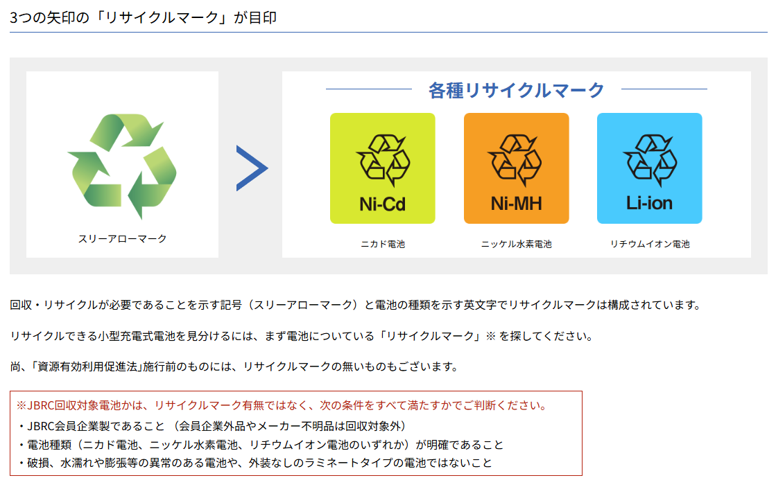The height and width of the screenshot is (496, 776).
Task: Click the green three-arrow recycle mark
Action: (x=122, y=166)
